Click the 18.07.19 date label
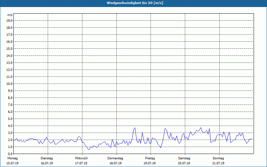The height and width of the screenshot is (167, 267). point(115,163)
